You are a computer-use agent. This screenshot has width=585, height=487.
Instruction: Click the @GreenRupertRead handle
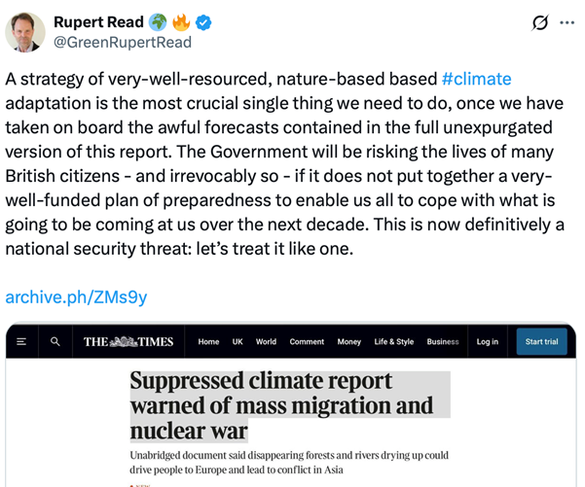(x=123, y=42)
